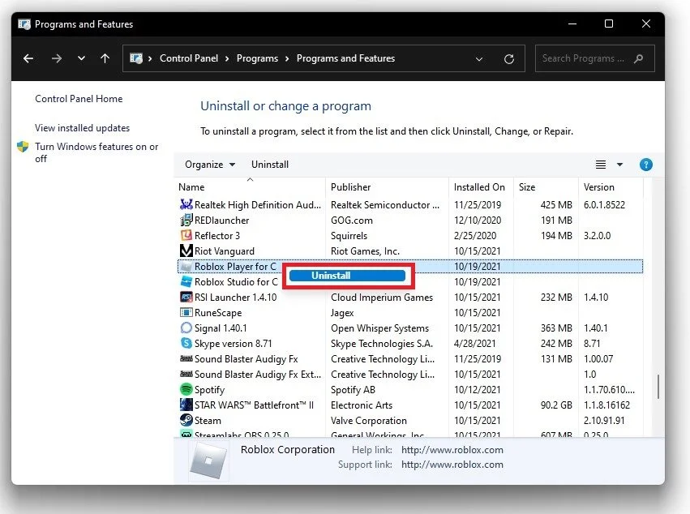Select Programs breadcrumb
The width and height of the screenshot is (690, 514).
(257, 58)
